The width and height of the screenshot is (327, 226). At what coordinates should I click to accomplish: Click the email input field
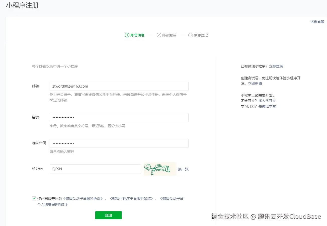click(119, 86)
